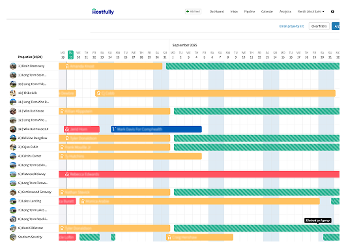Viewport: 346px width, 248px height.
Task: Click the house icon on Nathan Stevick booking
Action: 62,193
